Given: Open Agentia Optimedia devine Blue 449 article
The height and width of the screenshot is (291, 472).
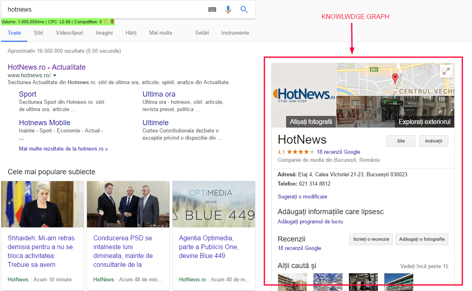Looking at the screenshot, I should 208,247.
